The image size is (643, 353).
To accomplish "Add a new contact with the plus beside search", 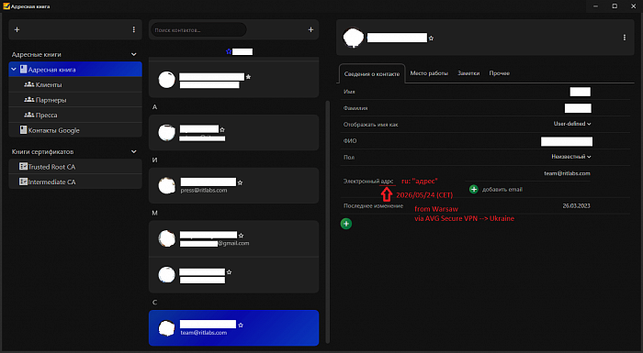I will 310,29.
